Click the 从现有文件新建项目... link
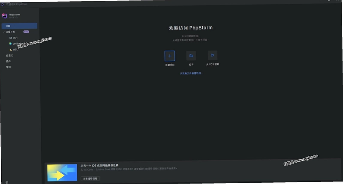Viewport: 343px width, 184px height. pos(191,73)
